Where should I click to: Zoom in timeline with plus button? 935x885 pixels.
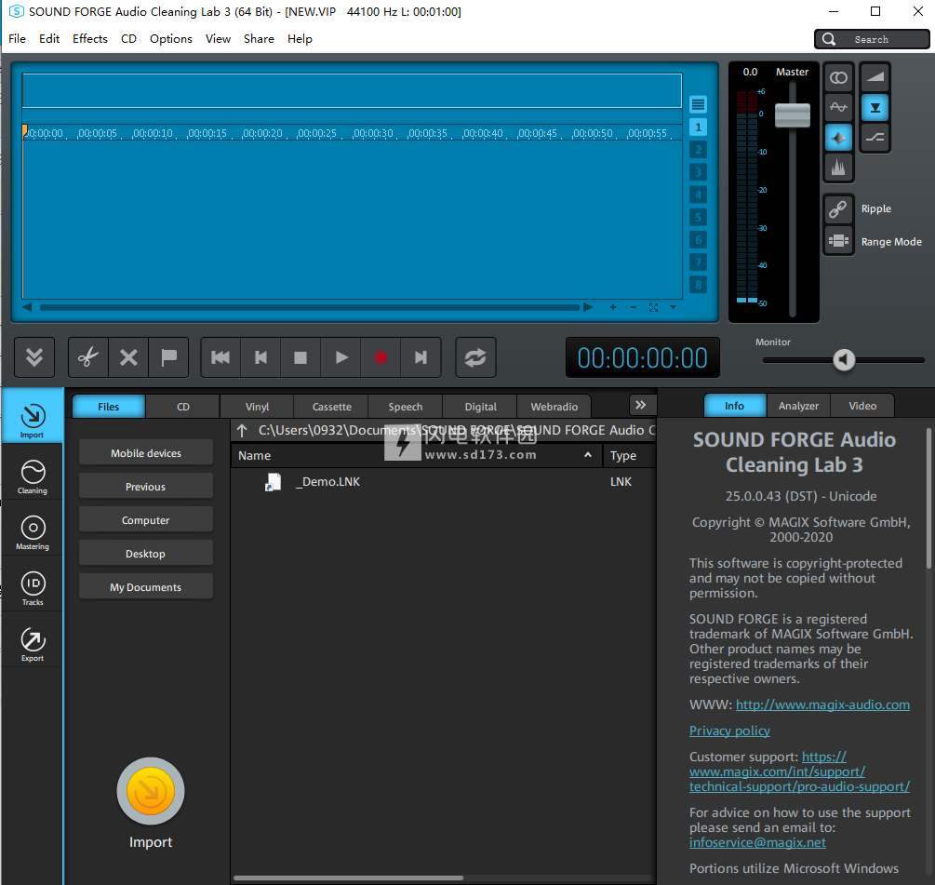point(613,307)
